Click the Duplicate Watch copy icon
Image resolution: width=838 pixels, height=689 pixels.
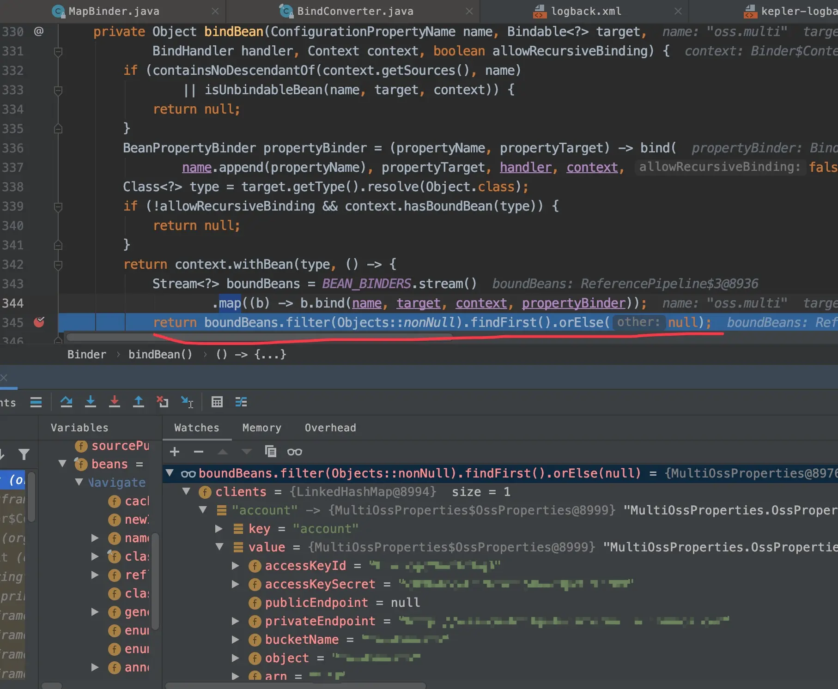[271, 451]
